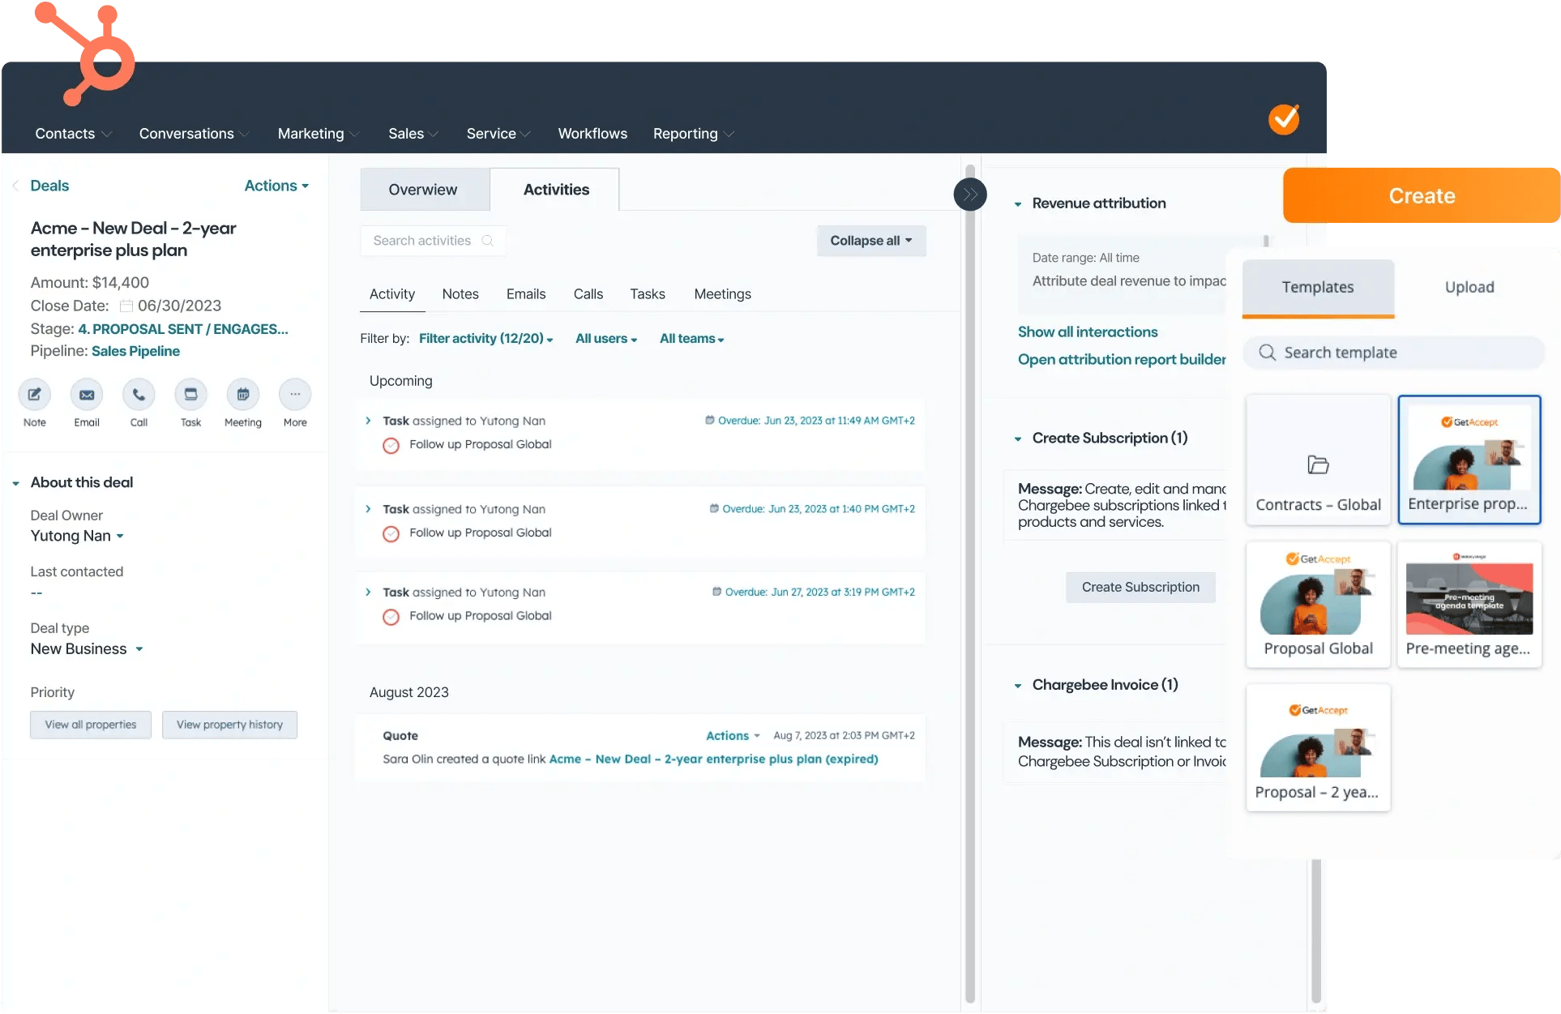Open the All users filter dropdown
The height and width of the screenshot is (1014, 1561).
coord(606,339)
